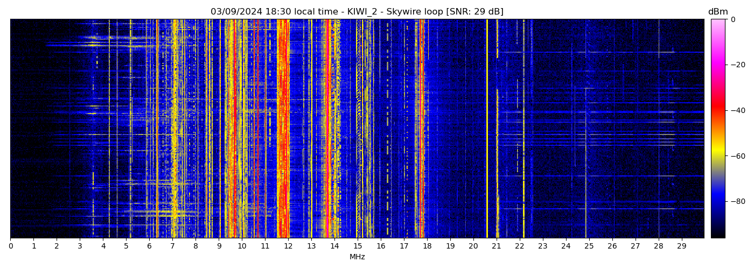Image resolution: width=754 pixels, height=269 pixels.
Task: Click the yellow band around 7 MHz
Action: tap(173, 129)
